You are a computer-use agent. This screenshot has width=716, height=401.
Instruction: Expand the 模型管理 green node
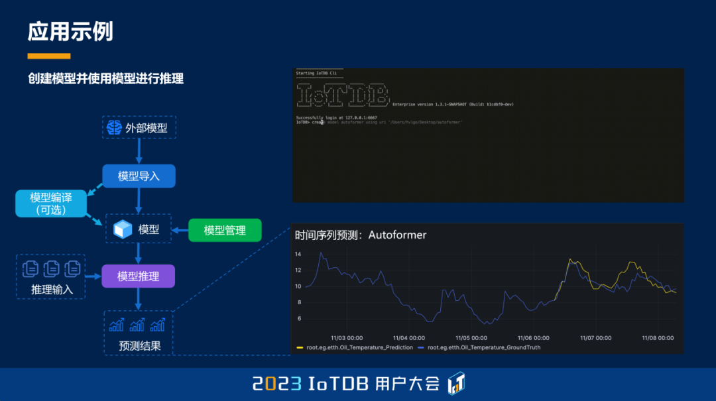[x=225, y=230]
